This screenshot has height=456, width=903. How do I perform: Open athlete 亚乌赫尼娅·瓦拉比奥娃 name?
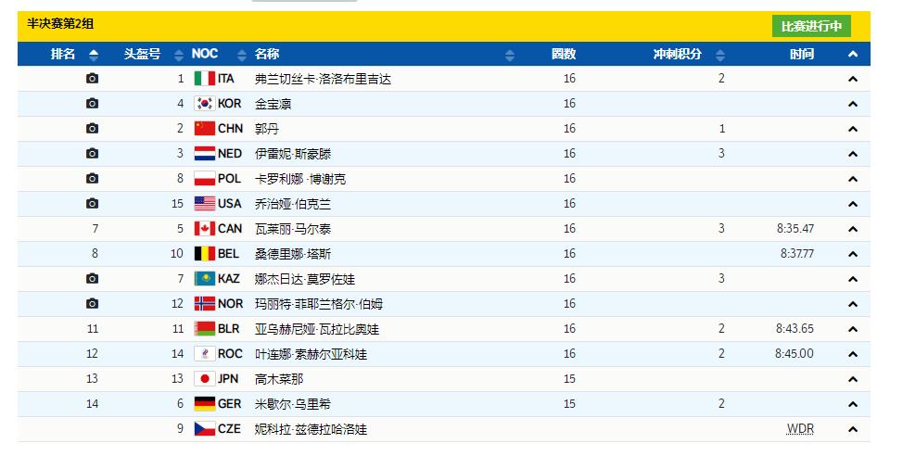point(317,329)
